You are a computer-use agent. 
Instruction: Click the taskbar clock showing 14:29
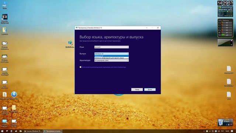pos(227,131)
